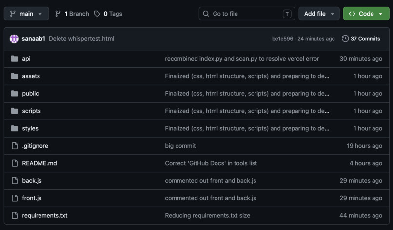View the 37 Commits history

click(x=361, y=39)
